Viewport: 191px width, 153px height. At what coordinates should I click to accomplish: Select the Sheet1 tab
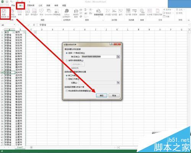[x=20, y=147]
